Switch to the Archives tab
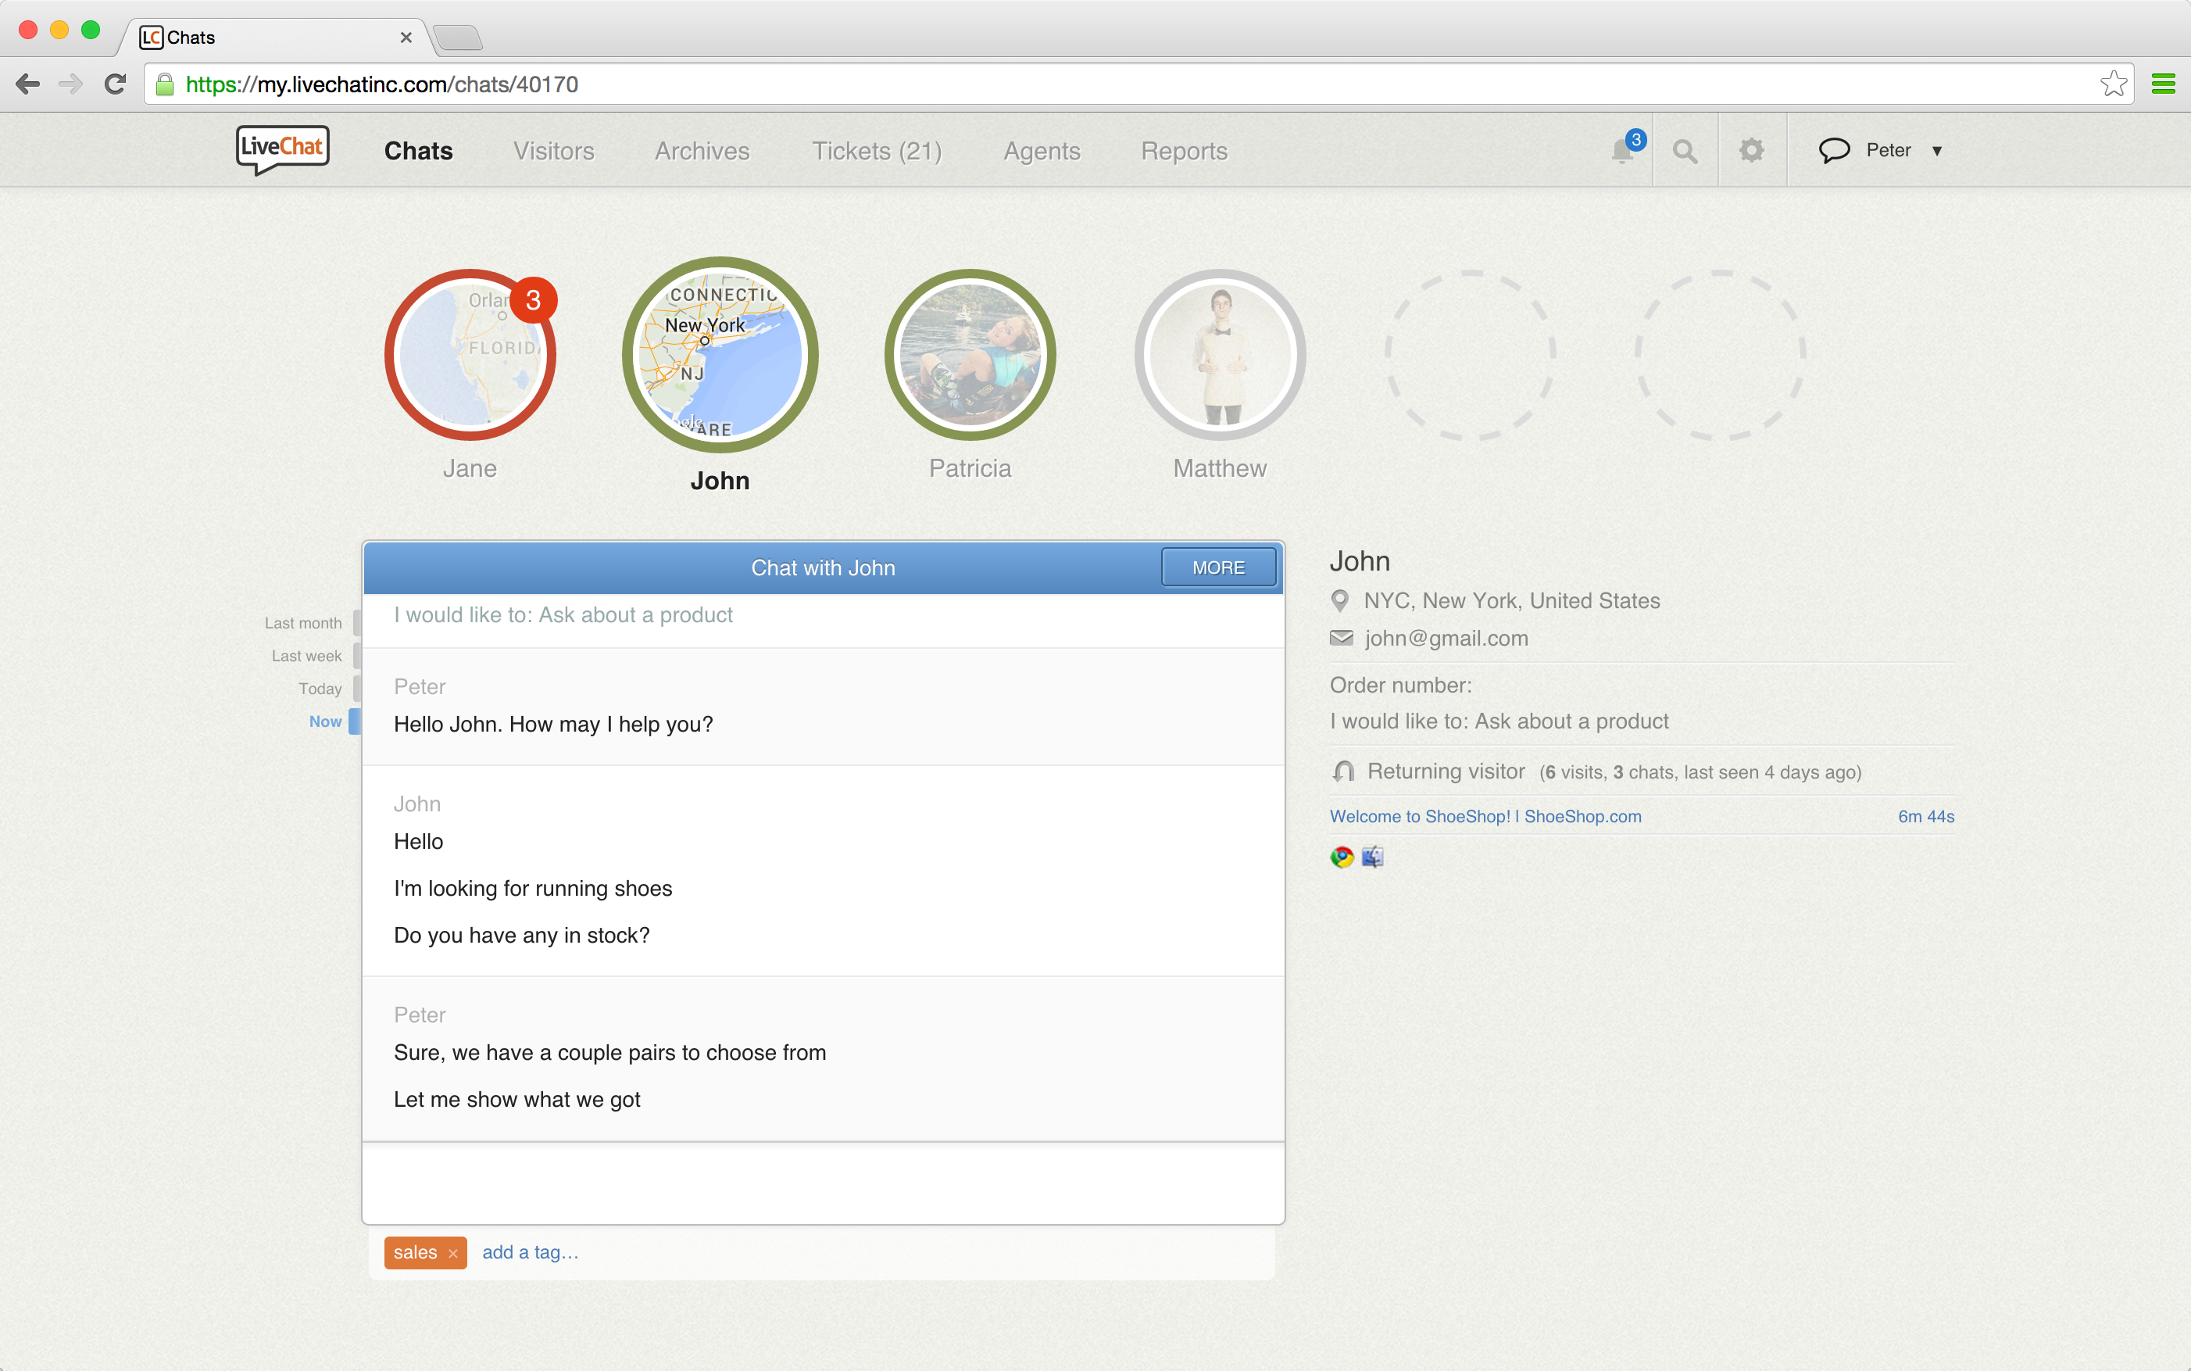This screenshot has height=1371, width=2191. pos(702,151)
